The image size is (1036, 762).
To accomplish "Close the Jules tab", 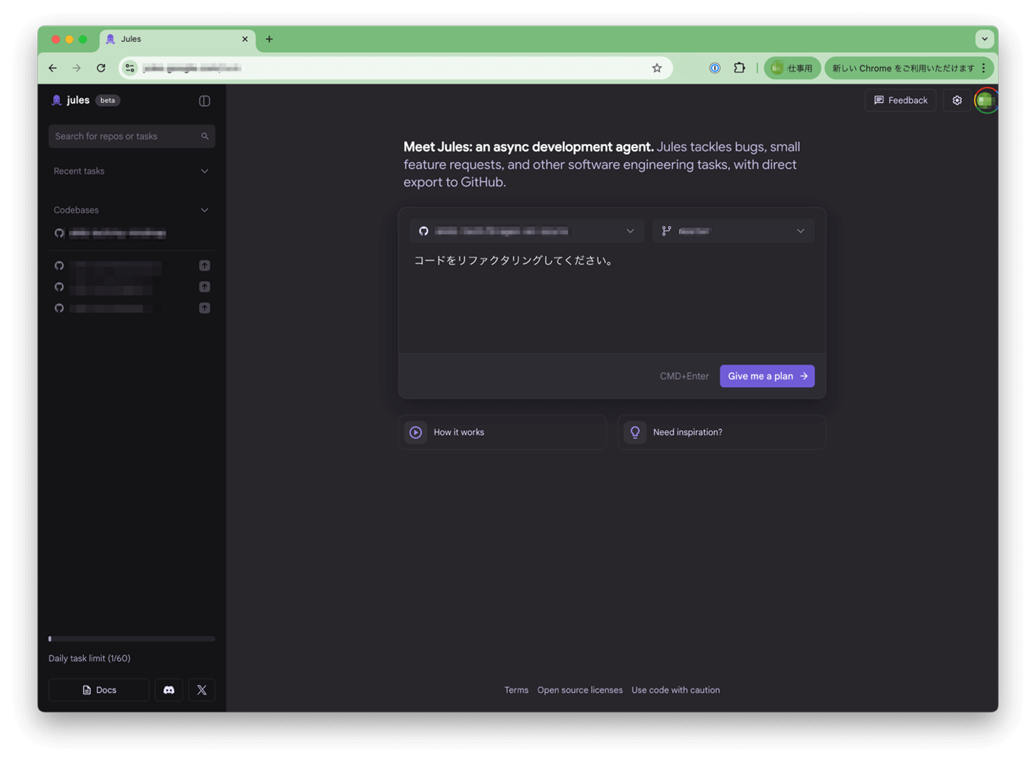I will click(x=245, y=39).
